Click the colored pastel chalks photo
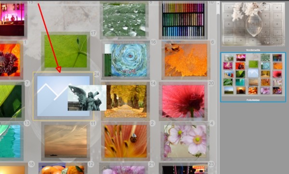 coord(184,20)
